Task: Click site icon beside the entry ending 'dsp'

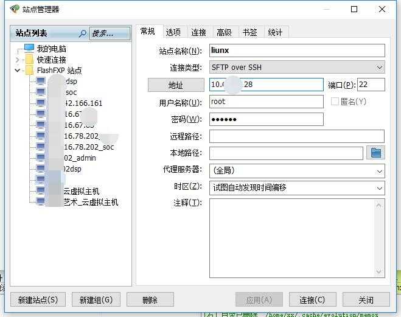Action: 41,81
